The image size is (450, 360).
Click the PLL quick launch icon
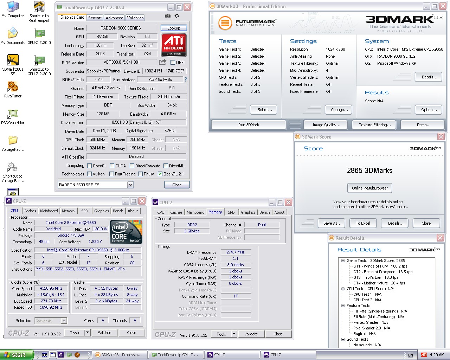point(45,355)
